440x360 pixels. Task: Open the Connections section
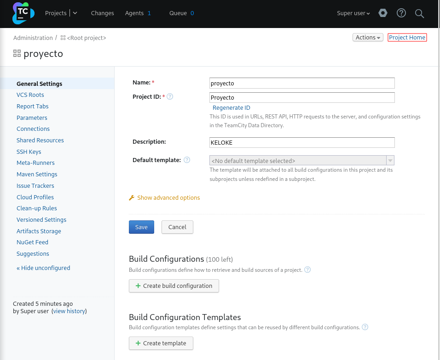pos(33,129)
